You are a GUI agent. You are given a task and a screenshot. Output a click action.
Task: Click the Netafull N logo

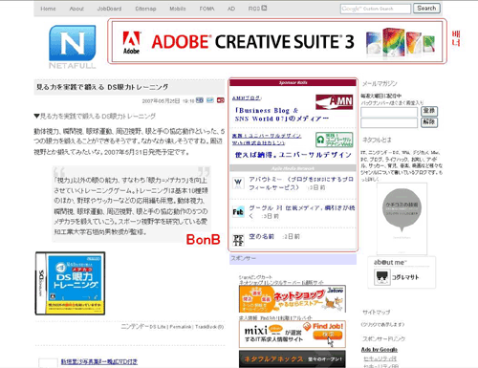(x=73, y=43)
